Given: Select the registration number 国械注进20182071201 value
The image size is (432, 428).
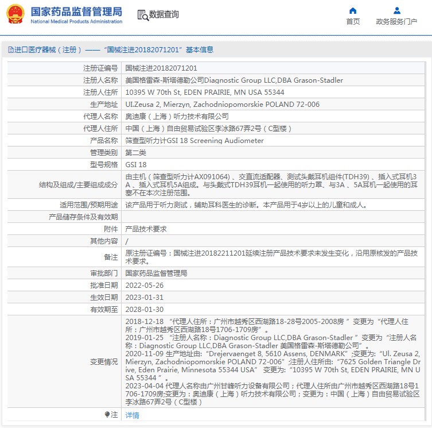Looking at the screenshot, I should 161,68.
